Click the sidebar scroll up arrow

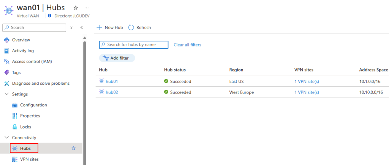click(84, 38)
